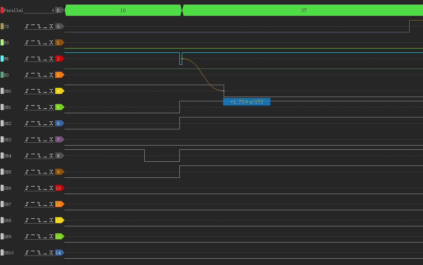Screen dimensions: 423x265
Task: Set falling edge trigger on DB6 channel
Action: (39, 188)
